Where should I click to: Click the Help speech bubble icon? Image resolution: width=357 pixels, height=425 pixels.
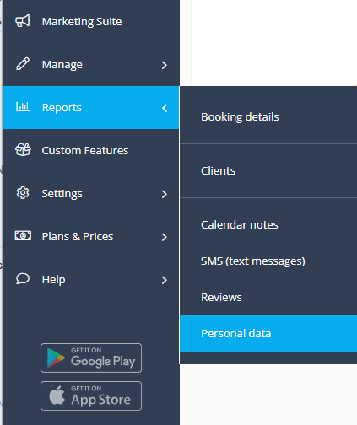(23, 279)
